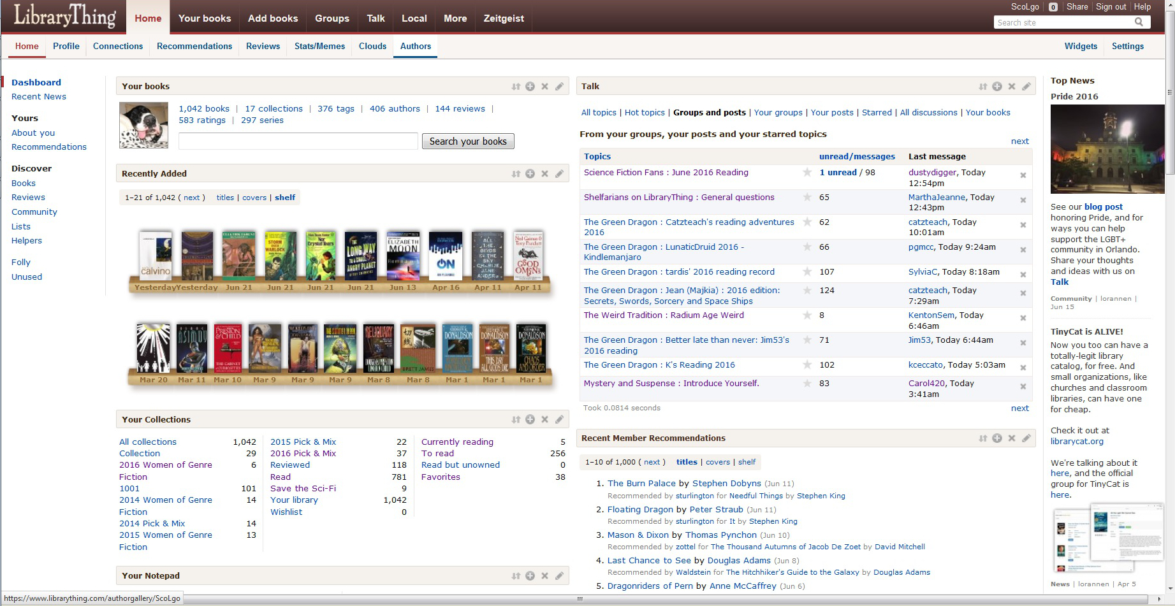Switch Recently Added to covers view
This screenshot has height=606, width=1175.
[x=254, y=198]
